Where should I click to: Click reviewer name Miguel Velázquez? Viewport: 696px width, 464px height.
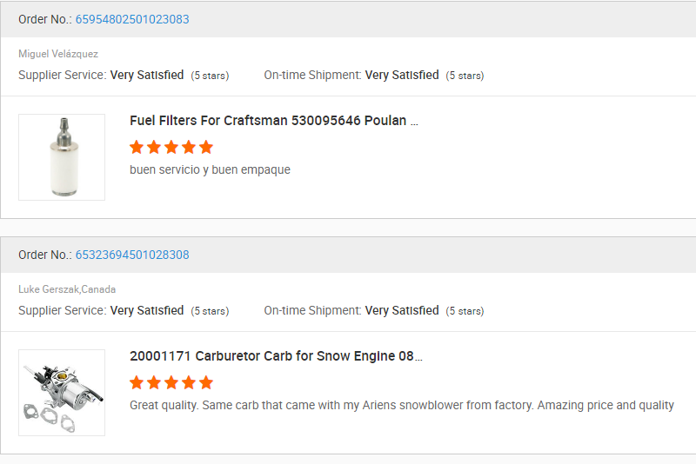coord(58,54)
